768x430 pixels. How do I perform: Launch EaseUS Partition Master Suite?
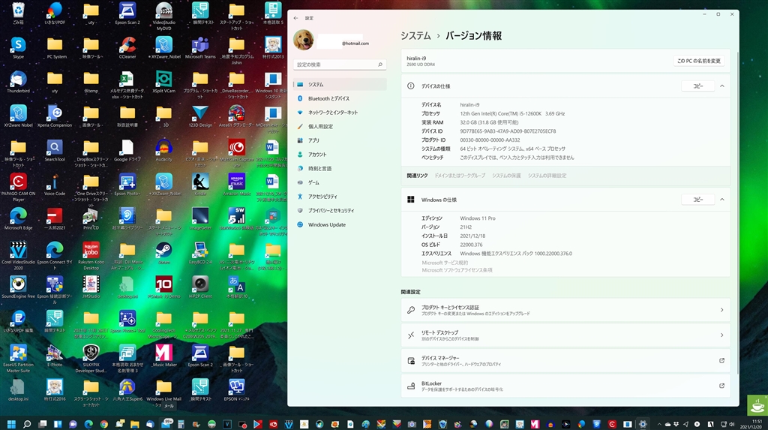point(18,359)
